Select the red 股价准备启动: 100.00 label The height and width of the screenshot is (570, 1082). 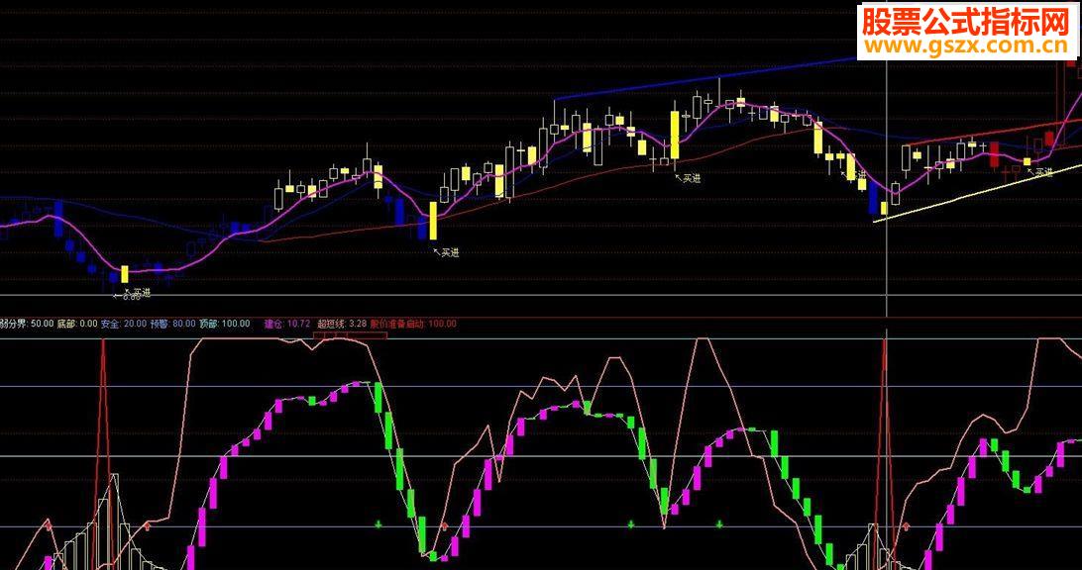413,324
